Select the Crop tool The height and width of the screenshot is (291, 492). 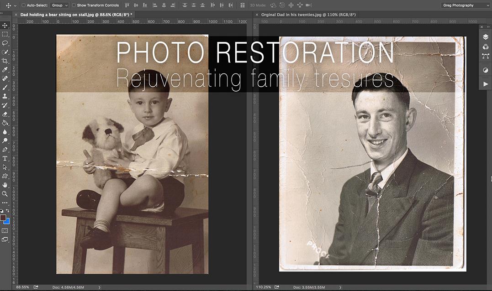tap(5, 61)
